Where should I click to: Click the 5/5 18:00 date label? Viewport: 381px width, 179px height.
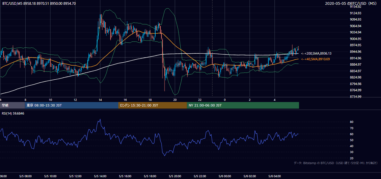[x=150, y=176]
